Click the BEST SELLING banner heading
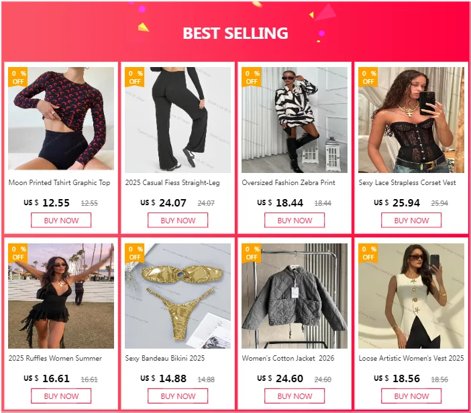This screenshot has height=413, width=471. pyautogui.click(x=235, y=33)
